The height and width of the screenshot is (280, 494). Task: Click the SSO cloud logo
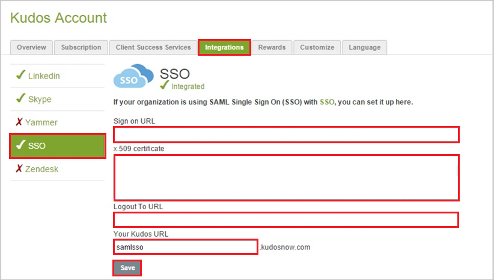click(133, 76)
